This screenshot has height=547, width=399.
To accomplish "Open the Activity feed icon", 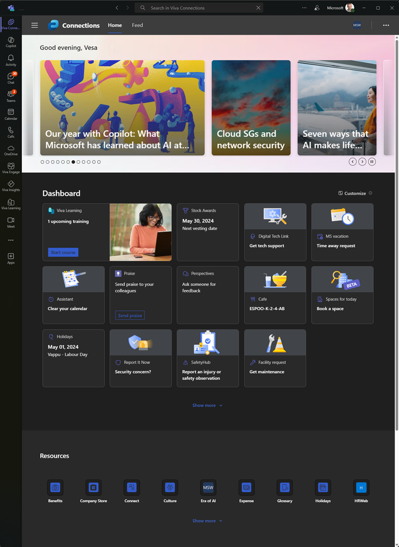I will point(11,60).
